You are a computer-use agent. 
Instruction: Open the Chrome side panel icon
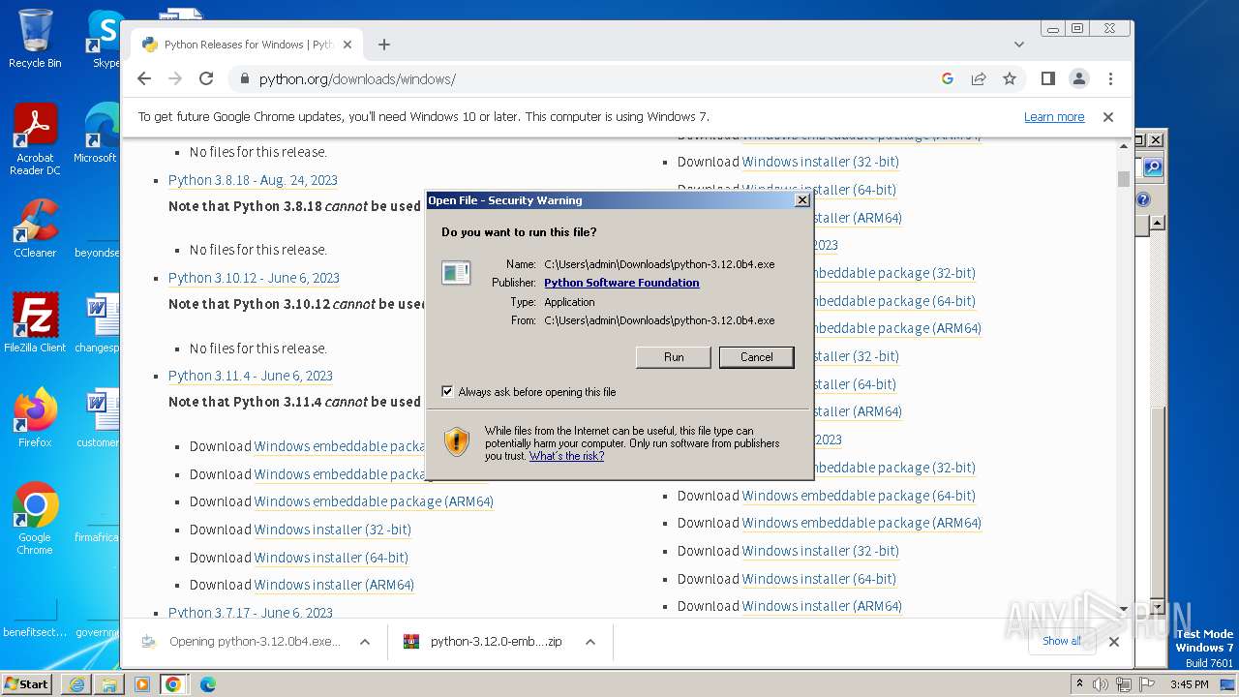[1047, 79]
